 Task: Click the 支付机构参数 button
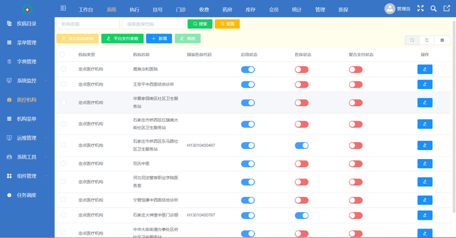click(77, 39)
